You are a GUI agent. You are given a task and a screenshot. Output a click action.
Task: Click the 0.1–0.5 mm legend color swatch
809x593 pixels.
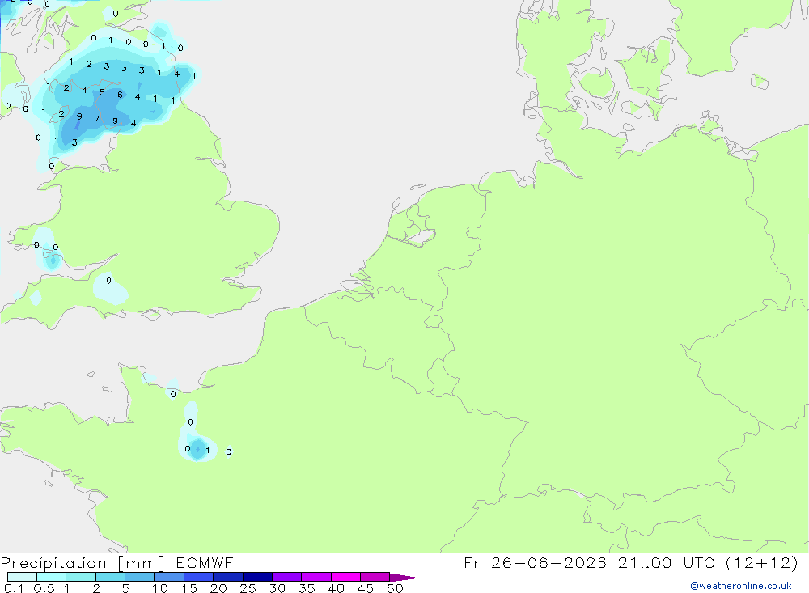click(22, 577)
